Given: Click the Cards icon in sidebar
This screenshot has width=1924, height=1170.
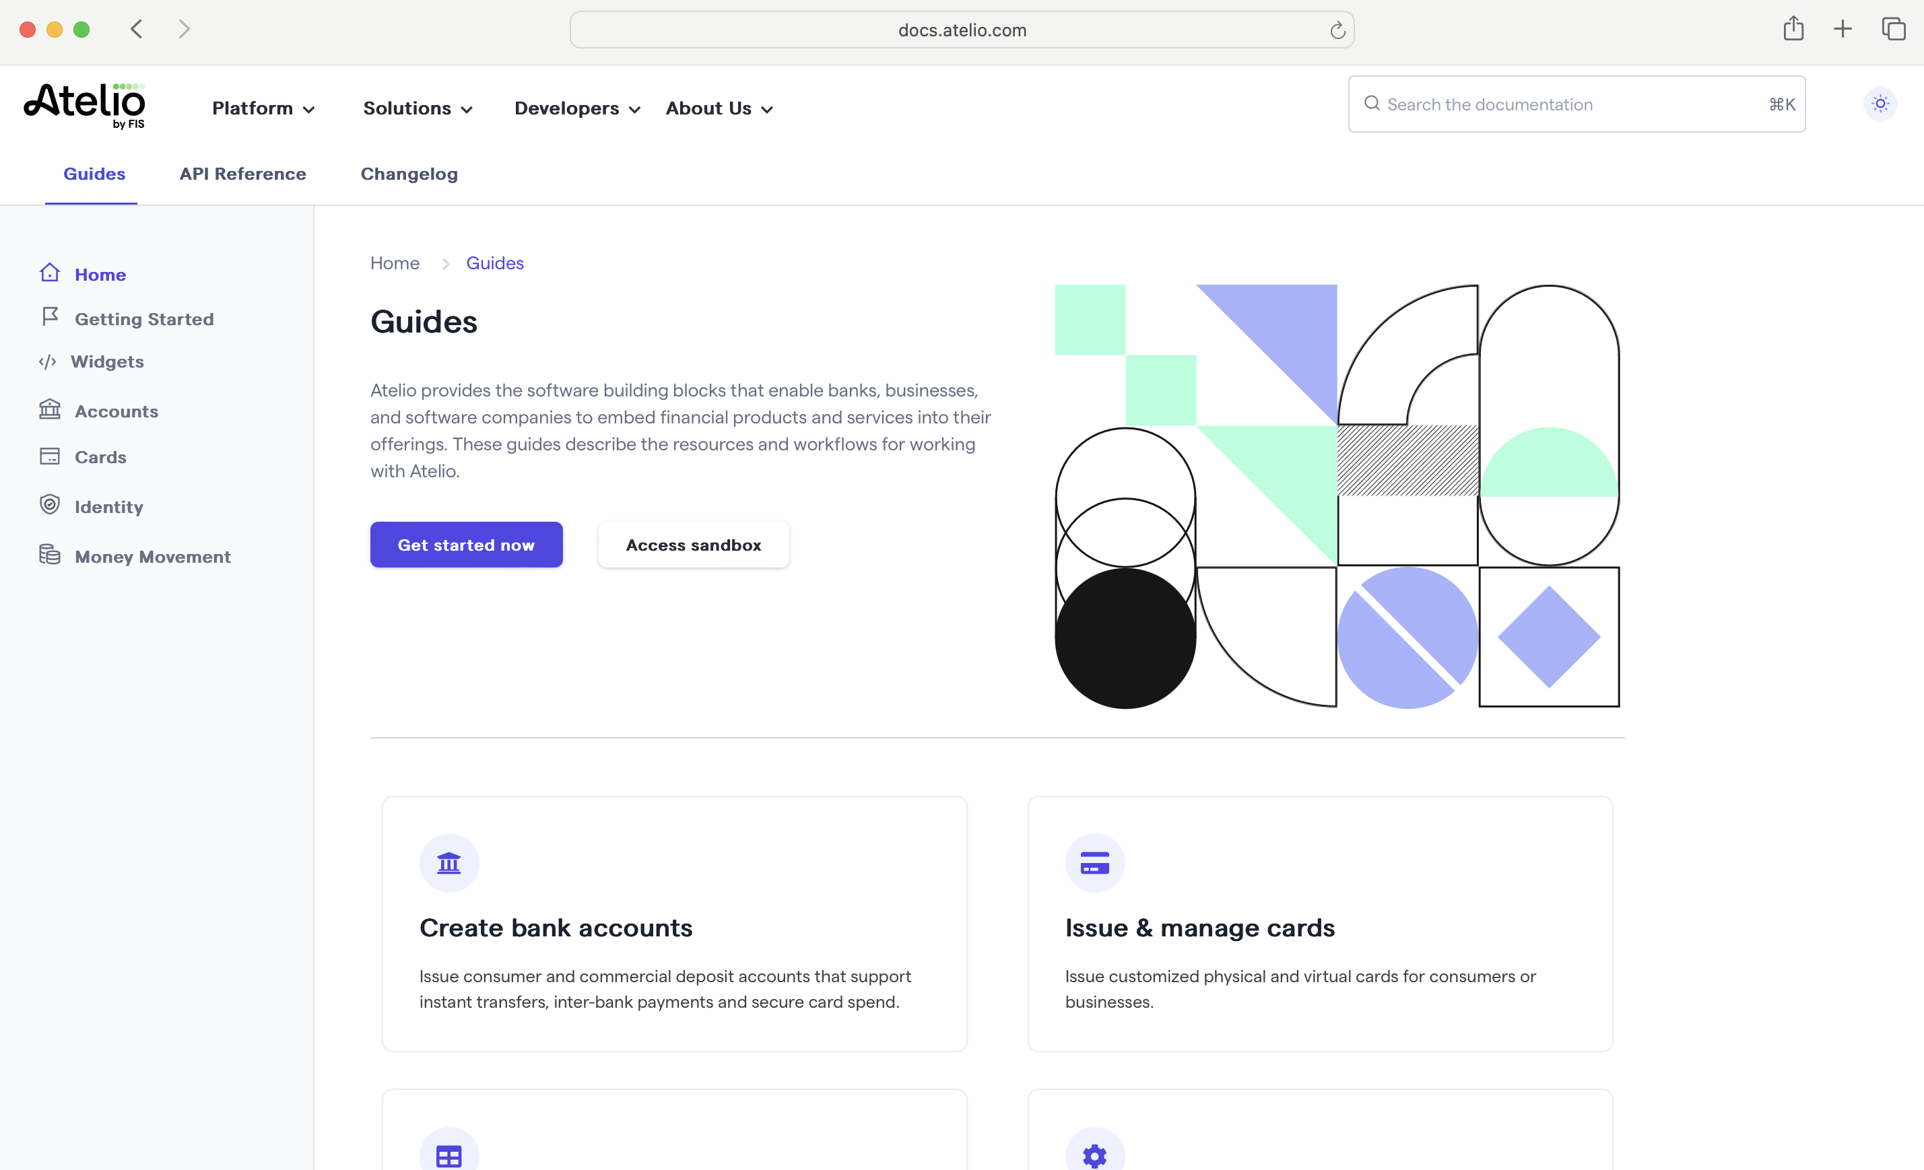Looking at the screenshot, I should [x=50, y=456].
